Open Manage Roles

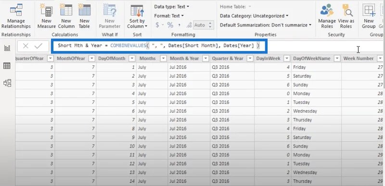tap(327, 17)
